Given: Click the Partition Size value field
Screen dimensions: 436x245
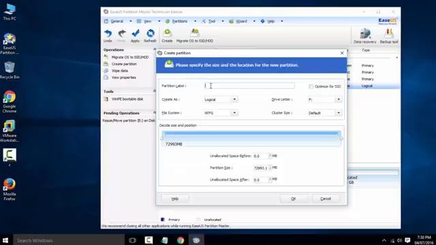Looking at the screenshot, I should coord(260,168).
